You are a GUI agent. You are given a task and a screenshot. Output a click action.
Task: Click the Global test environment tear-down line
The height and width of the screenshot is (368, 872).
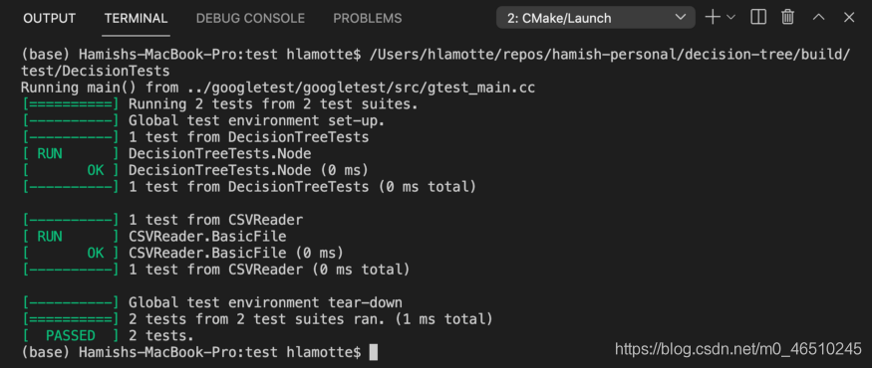tap(212, 302)
